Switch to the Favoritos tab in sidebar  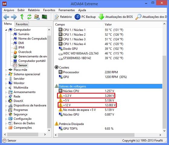[22, 24]
